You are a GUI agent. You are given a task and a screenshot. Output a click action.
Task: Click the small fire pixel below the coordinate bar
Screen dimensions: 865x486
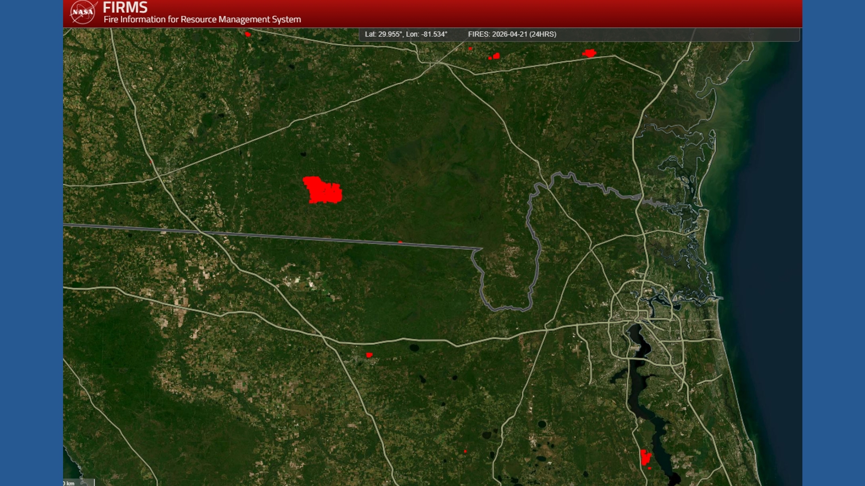click(470, 48)
